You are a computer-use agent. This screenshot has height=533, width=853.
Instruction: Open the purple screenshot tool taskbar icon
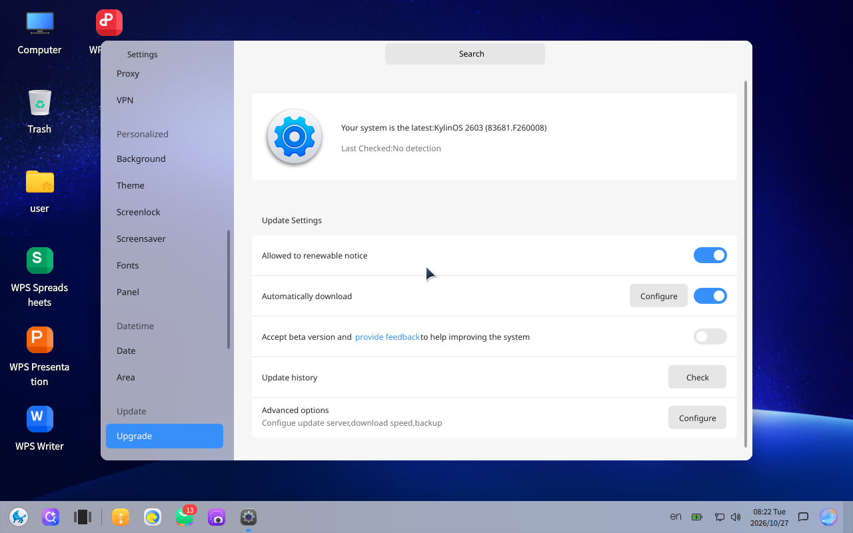pos(217,517)
